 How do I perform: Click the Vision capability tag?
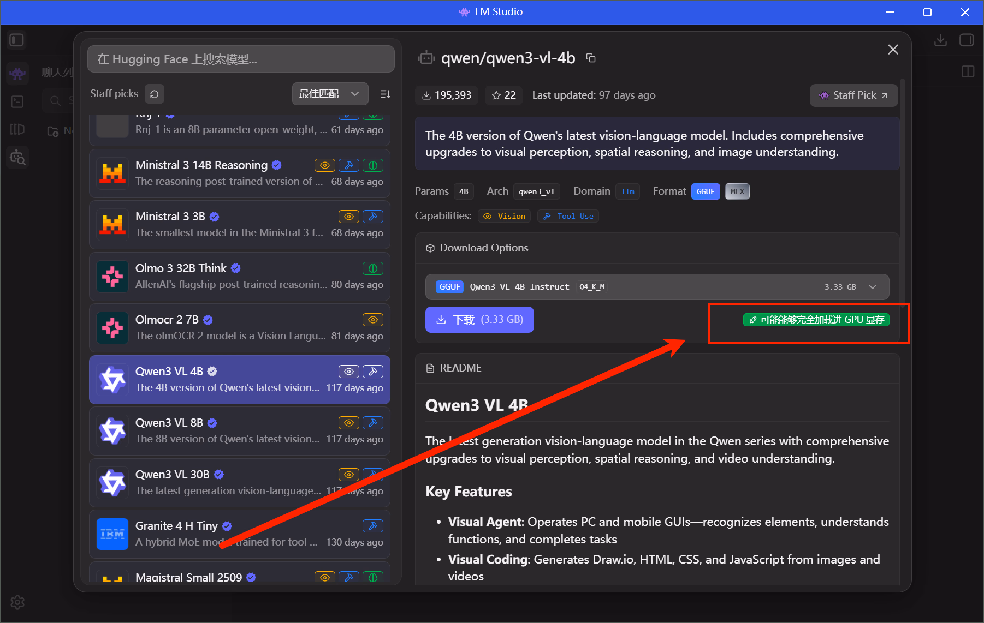click(x=505, y=217)
